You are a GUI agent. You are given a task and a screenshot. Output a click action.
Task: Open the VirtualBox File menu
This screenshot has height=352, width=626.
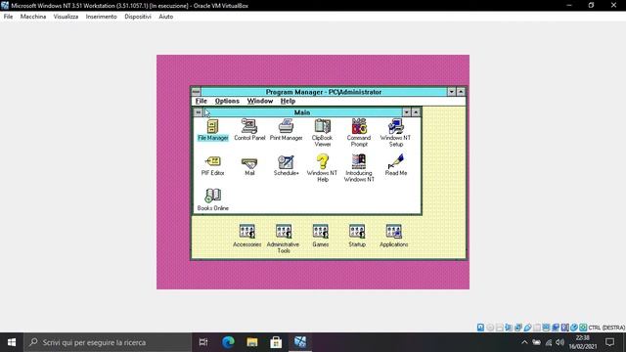pos(8,17)
